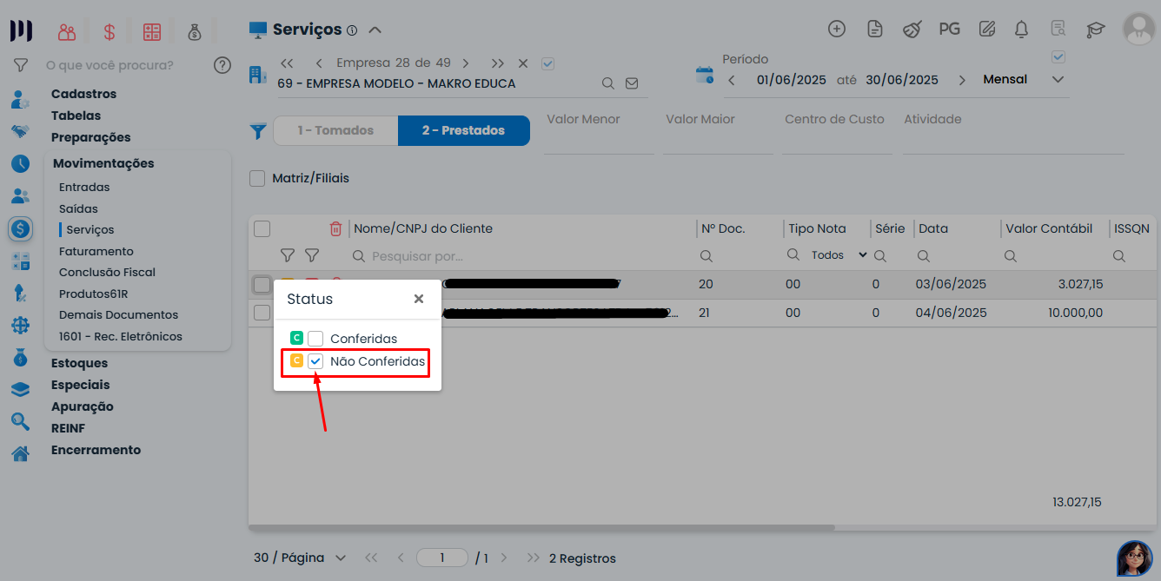Open the money bag icon in top bar
Viewport: 1161px width, 581px height.
[194, 32]
